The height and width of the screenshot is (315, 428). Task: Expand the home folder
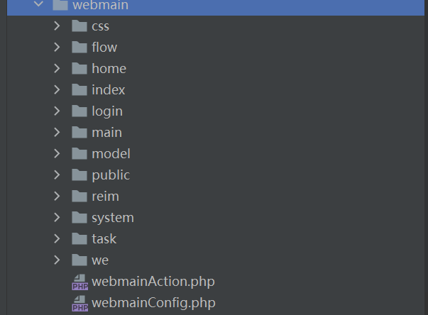coord(57,68)
